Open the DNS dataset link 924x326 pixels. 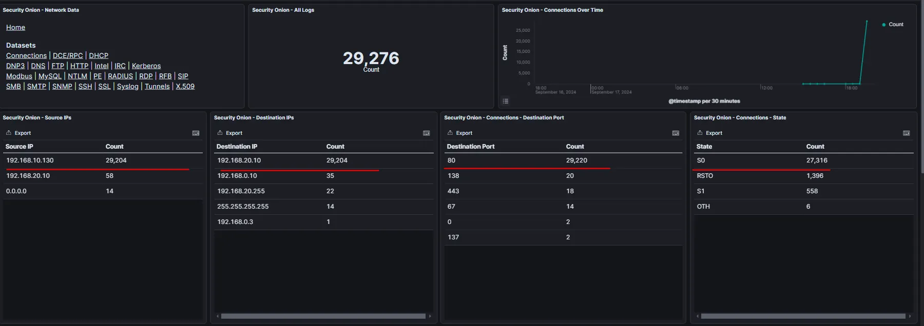[x=38, y=66]
